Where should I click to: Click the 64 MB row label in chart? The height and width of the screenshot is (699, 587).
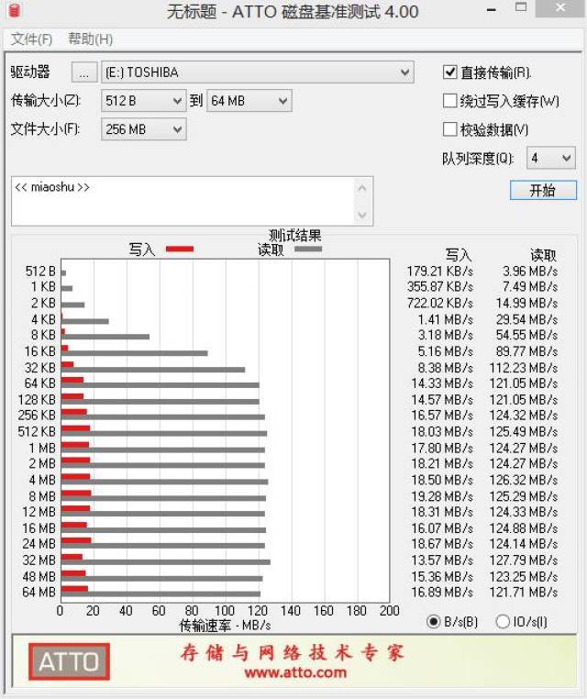pos(39,593)
